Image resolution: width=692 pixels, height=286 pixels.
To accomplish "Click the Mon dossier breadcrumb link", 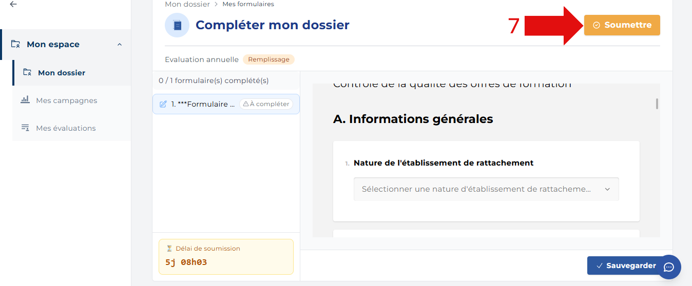I will coord(187,4).
